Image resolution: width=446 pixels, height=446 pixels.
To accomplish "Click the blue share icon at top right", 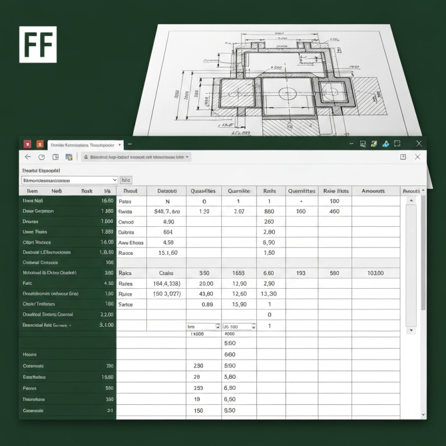I will (386, 144).
